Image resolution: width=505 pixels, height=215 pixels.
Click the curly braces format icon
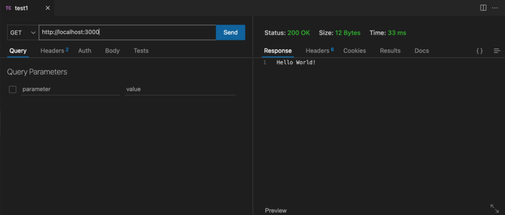point(479,51)
